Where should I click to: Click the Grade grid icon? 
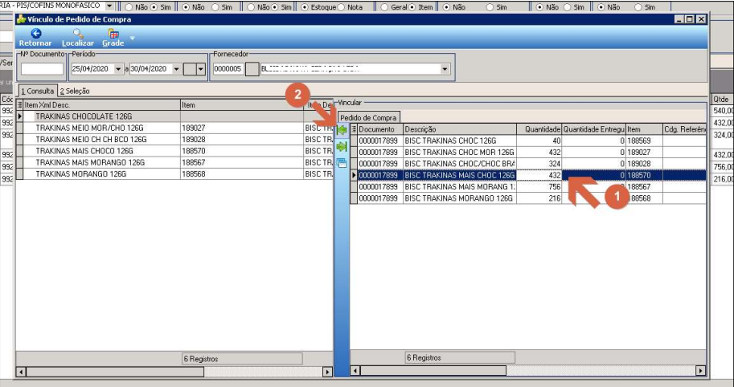point(113,33)
